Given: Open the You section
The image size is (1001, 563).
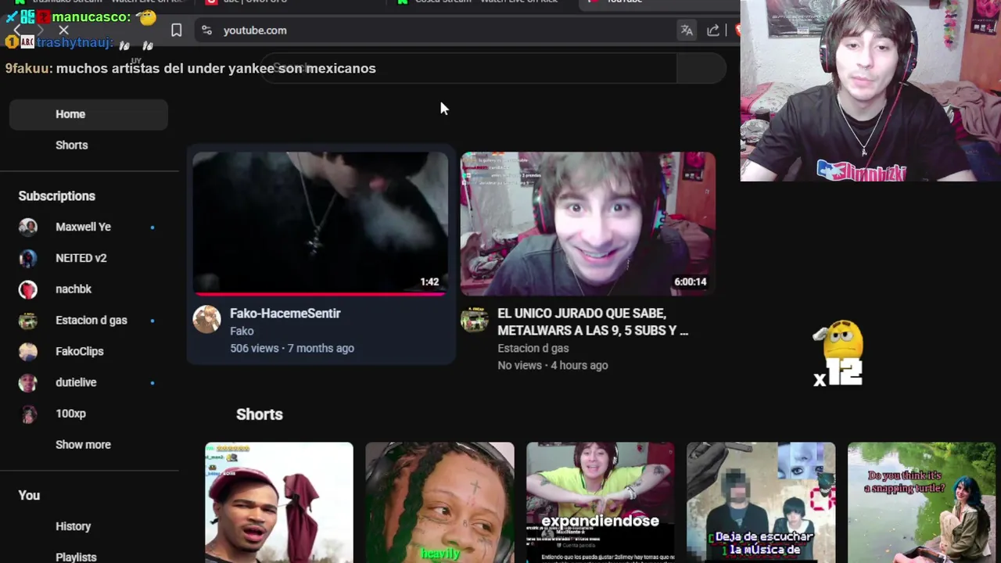Looking at the screenshot, I should [x=29, y=496].
